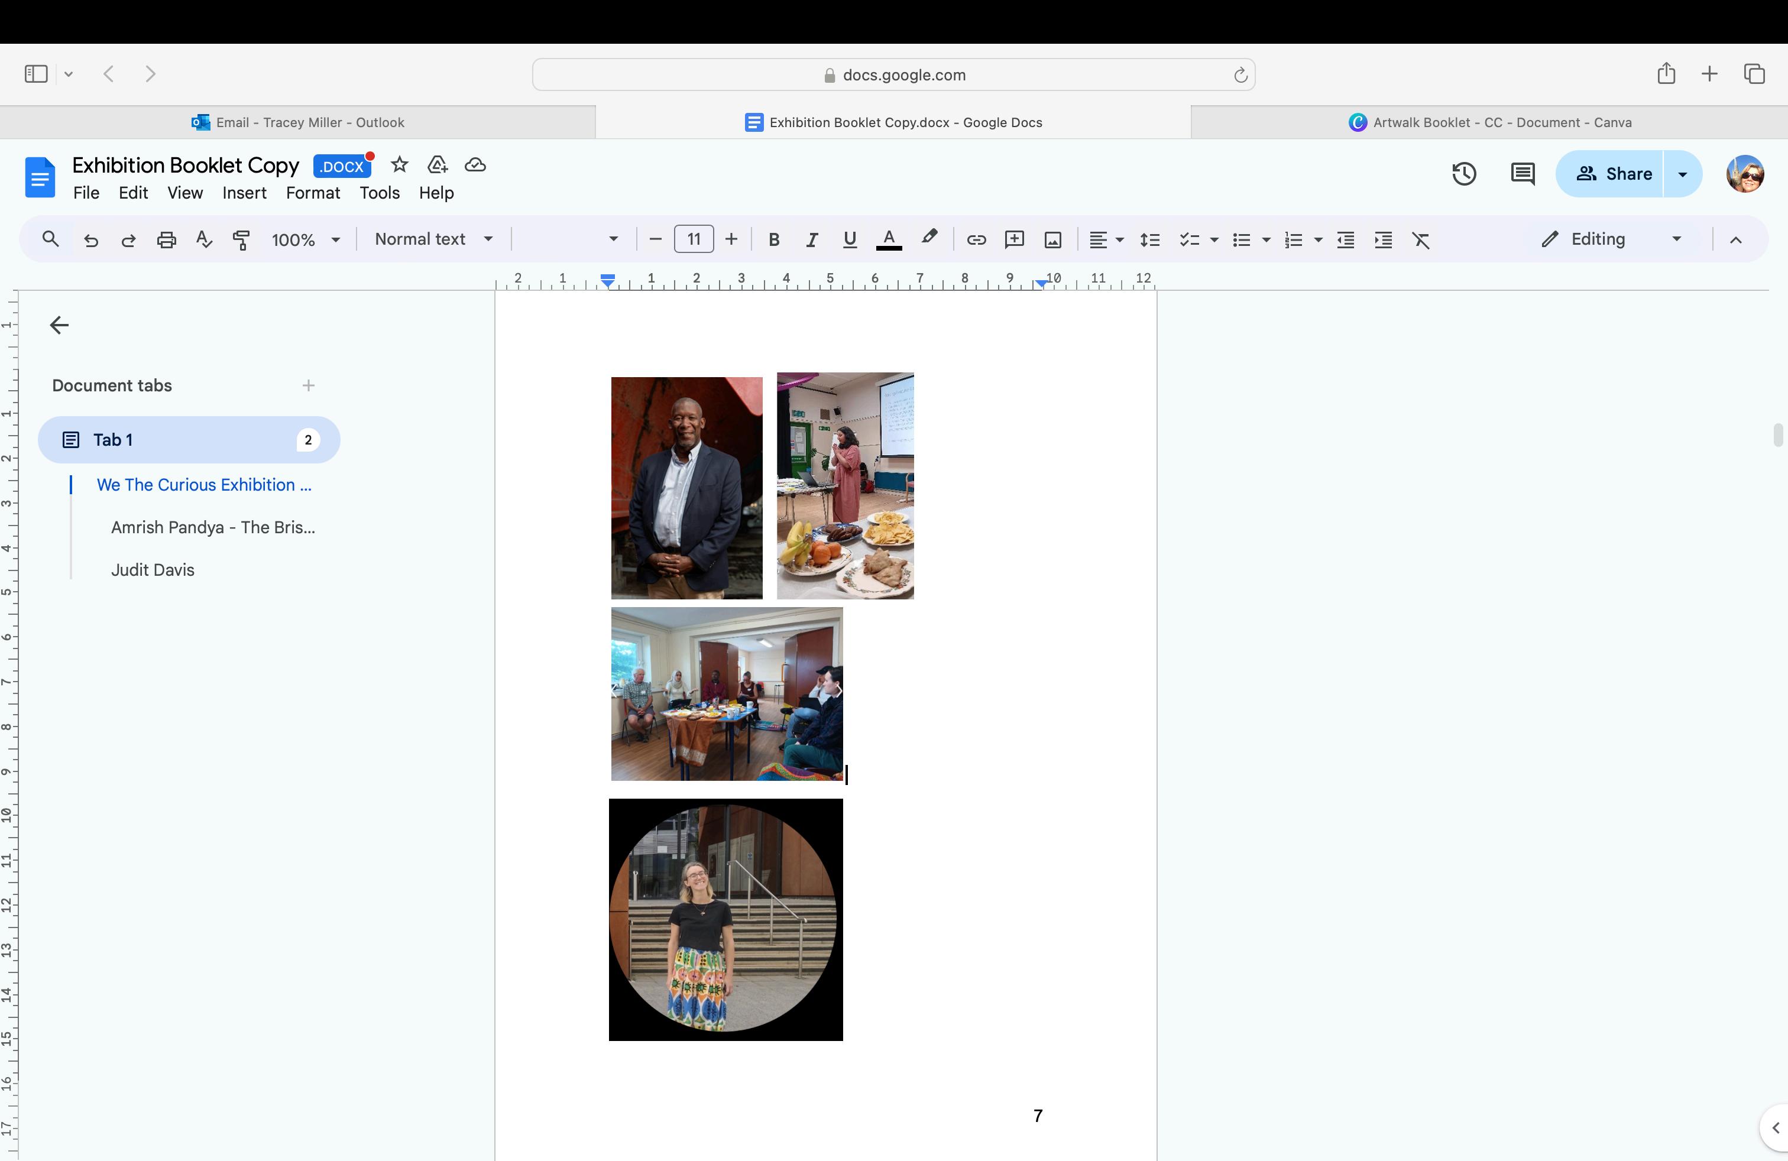
Task: Click the Insert link icon
Action: [976, 239]
